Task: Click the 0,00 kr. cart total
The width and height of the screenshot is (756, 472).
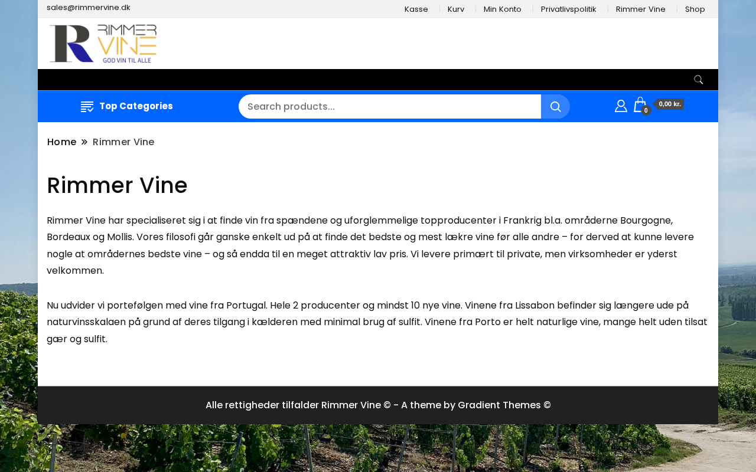Action: click(x=670, y=104)
